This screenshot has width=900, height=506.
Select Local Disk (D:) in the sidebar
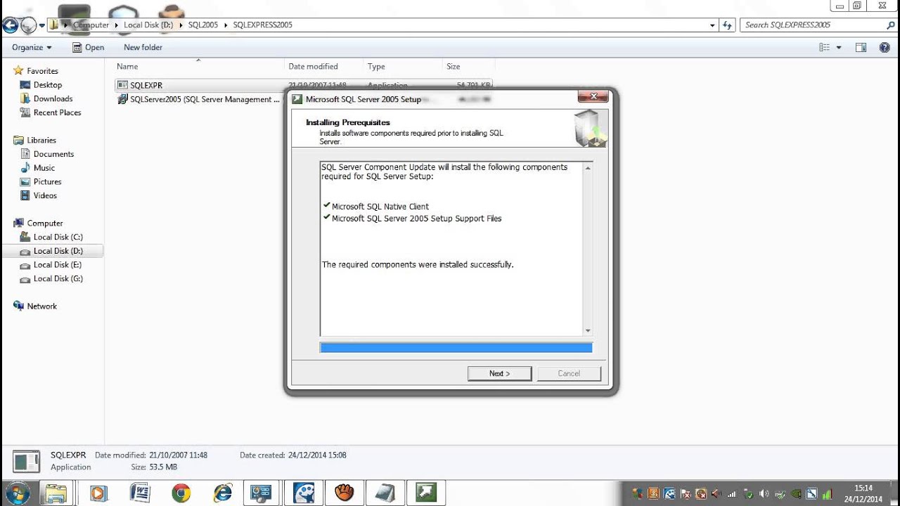pyautogui.click(x=53, y=251)
